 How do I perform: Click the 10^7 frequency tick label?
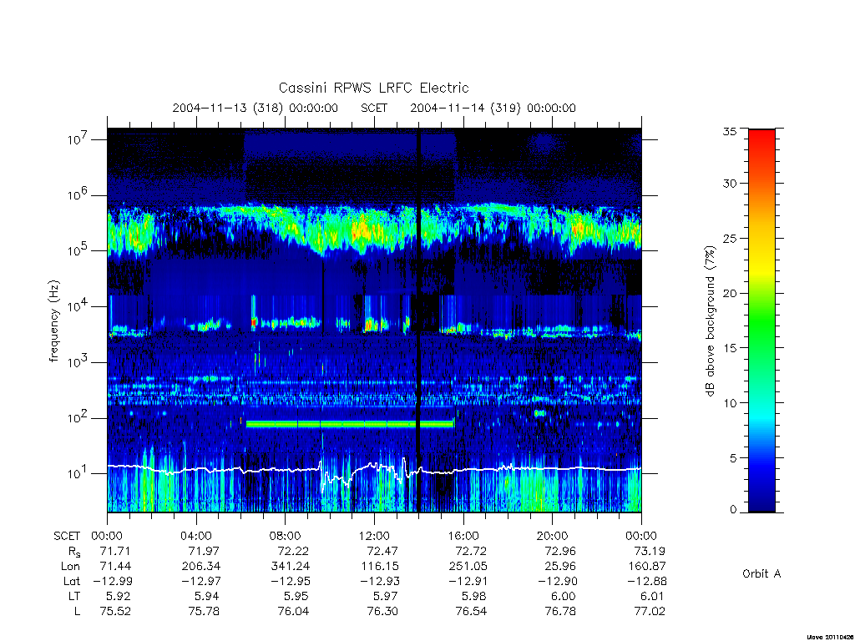78,139
